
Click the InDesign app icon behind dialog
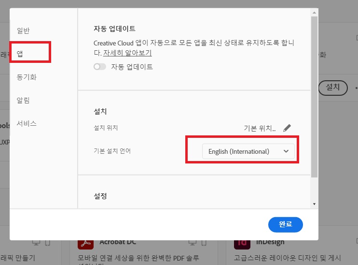242,244
